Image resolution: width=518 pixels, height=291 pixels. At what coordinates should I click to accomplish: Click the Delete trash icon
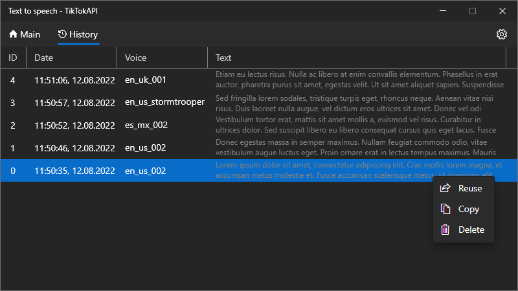pos(445,230)
